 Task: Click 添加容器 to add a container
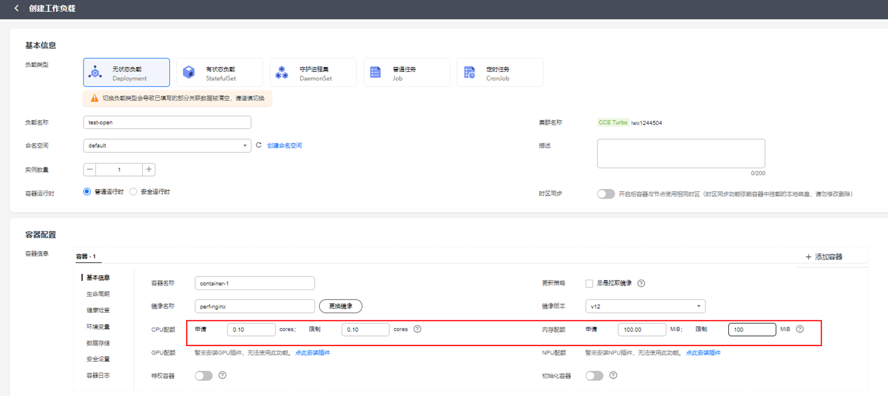coord(824,257)
